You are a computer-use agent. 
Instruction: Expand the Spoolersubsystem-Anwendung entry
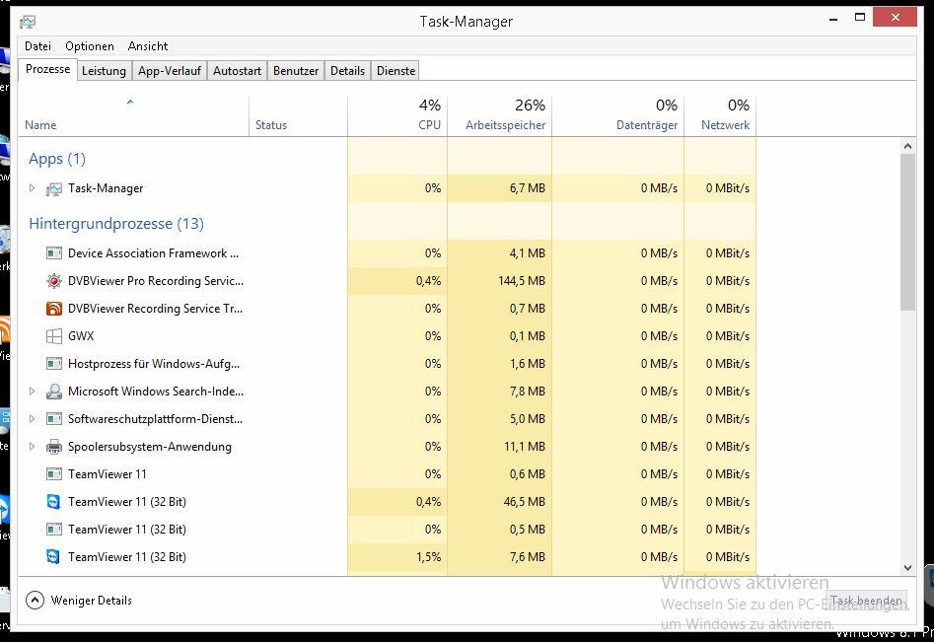pyautogui.click(x=33, y=447)
